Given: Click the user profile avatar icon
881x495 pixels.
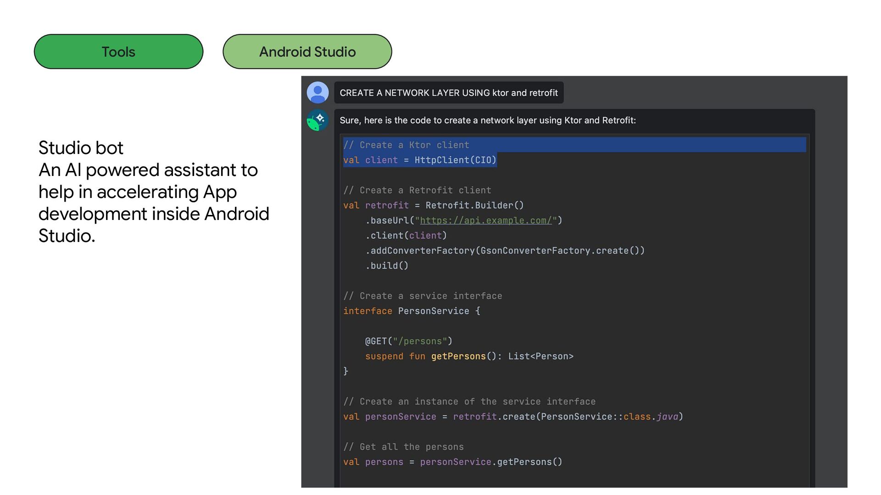Looking at the screenshot, I should 318,93.
